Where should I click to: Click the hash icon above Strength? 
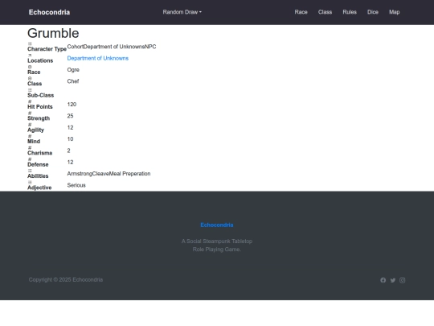30,113
